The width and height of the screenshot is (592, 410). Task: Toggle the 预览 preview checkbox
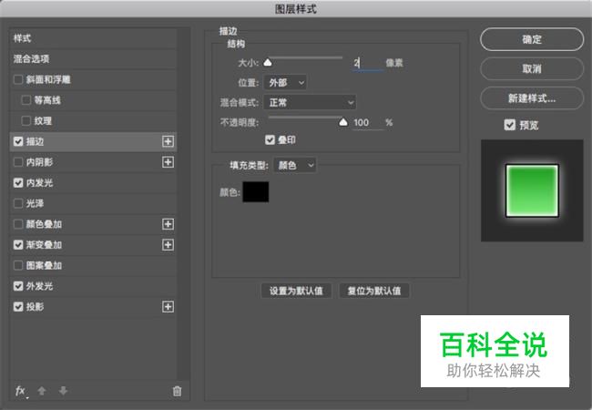pyautogui.click(x=510, y=125)
